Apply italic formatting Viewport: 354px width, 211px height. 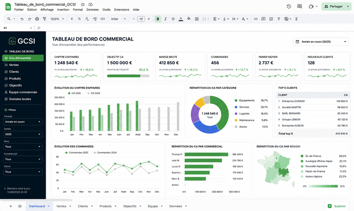pyautogui.click(x=165, y=19)
